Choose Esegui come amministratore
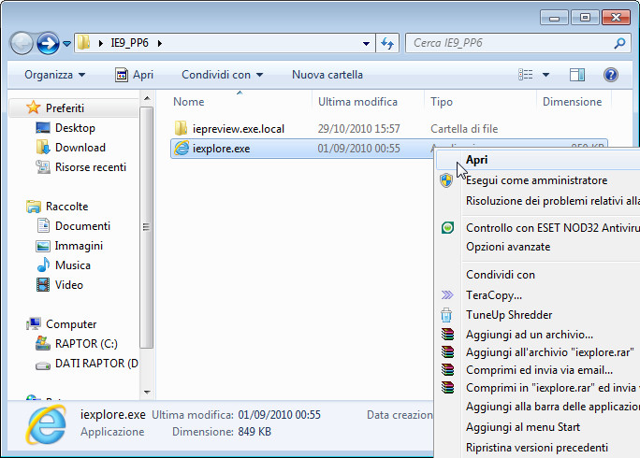640x458 pixels. pos(538,180)
